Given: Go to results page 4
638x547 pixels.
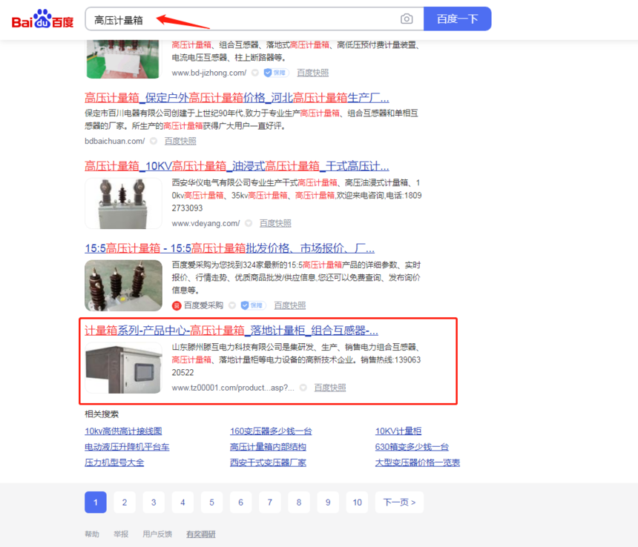Looking at the screenshot, I should click(182, 503).
